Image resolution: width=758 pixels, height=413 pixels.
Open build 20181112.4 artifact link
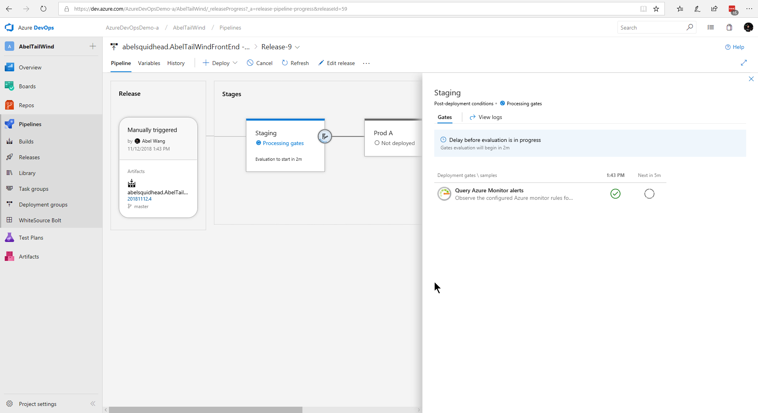pyautogui.click(x=139, y=199)
